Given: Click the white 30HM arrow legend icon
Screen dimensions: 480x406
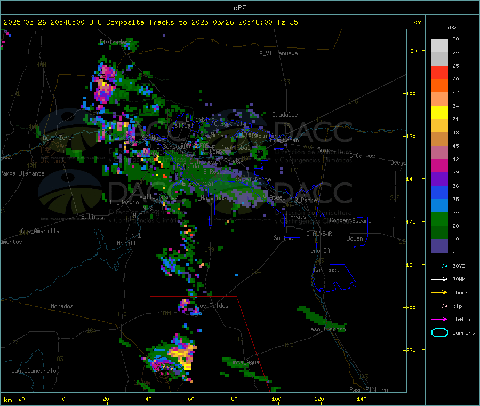Looking at the screenshot, I should click(439, 279).
